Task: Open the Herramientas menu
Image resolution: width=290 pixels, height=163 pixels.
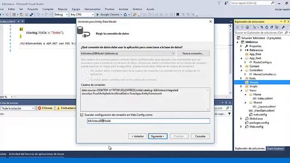Action: pos(92,9)
